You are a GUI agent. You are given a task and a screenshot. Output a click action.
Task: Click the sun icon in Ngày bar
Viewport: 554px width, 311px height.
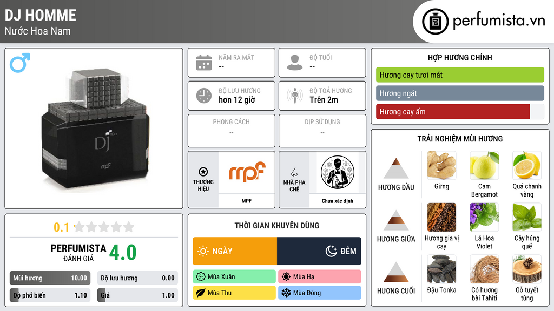point(203,251)
